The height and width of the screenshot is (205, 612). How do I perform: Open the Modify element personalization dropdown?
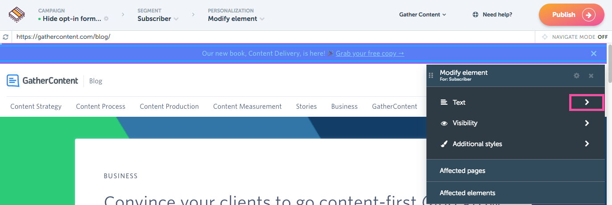pyautogui.click(x=236, y=19)
